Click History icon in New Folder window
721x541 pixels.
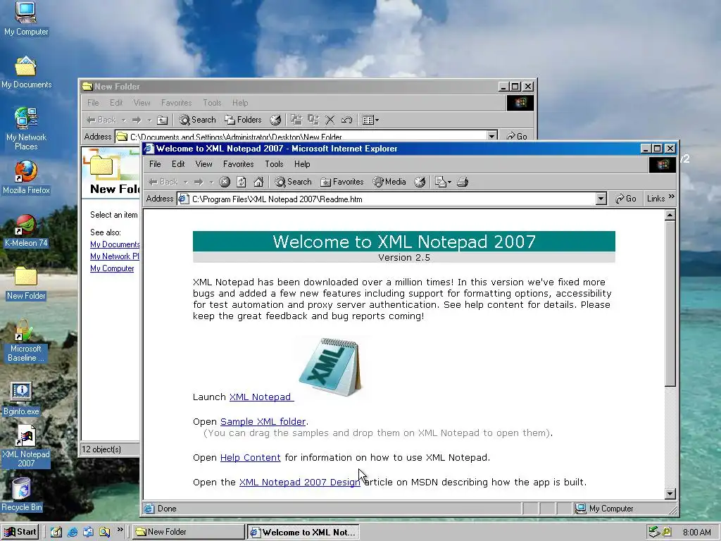coord(275,120)
